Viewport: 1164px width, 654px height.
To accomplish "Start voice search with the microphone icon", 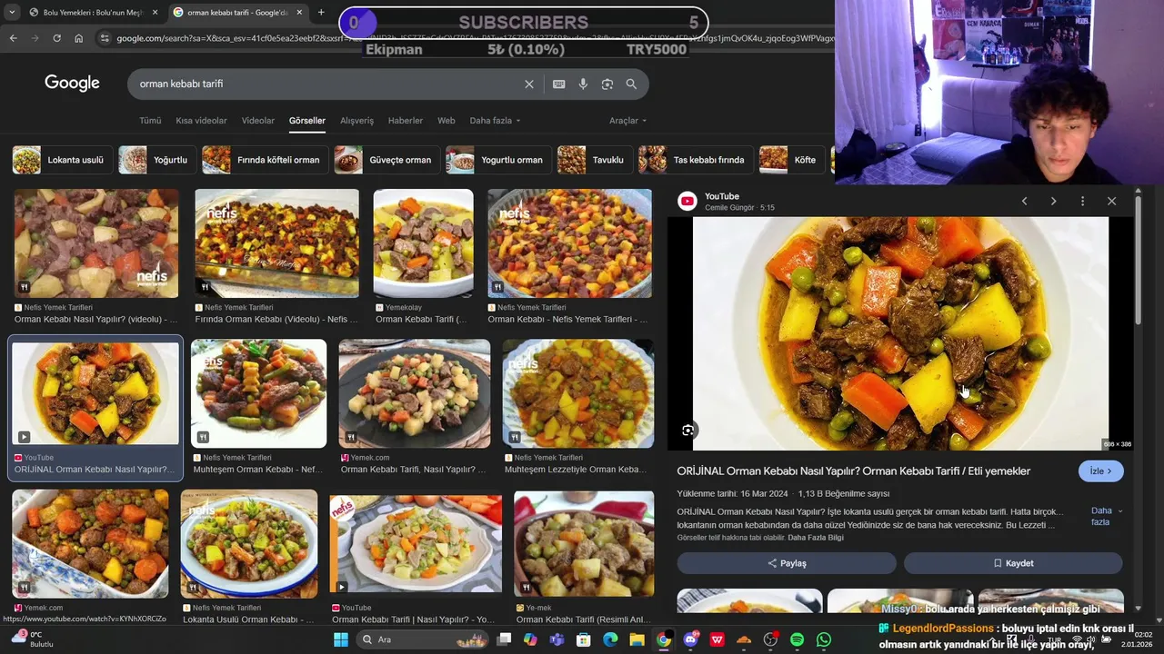I will 583,84.
